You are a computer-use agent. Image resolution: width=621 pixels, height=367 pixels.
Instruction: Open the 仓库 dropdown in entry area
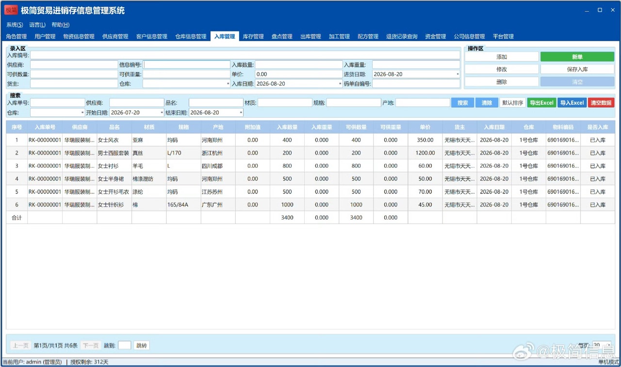pyautogui.click(x=228, y=84)
